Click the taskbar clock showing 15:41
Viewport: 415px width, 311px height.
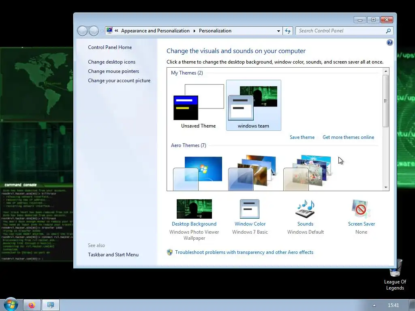pyautogui.click(x=393, y=305)
